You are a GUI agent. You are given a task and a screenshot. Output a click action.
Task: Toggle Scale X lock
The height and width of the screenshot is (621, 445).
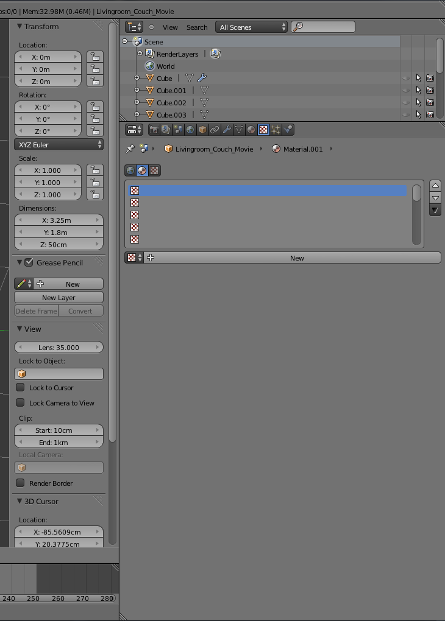tap(95, 170)
